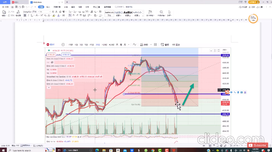
Task: Apply the Normal text style
Action: click(109, 13)
